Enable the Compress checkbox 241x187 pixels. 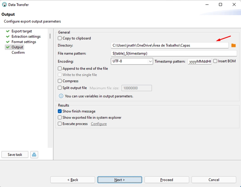click(x=60, y=81)
